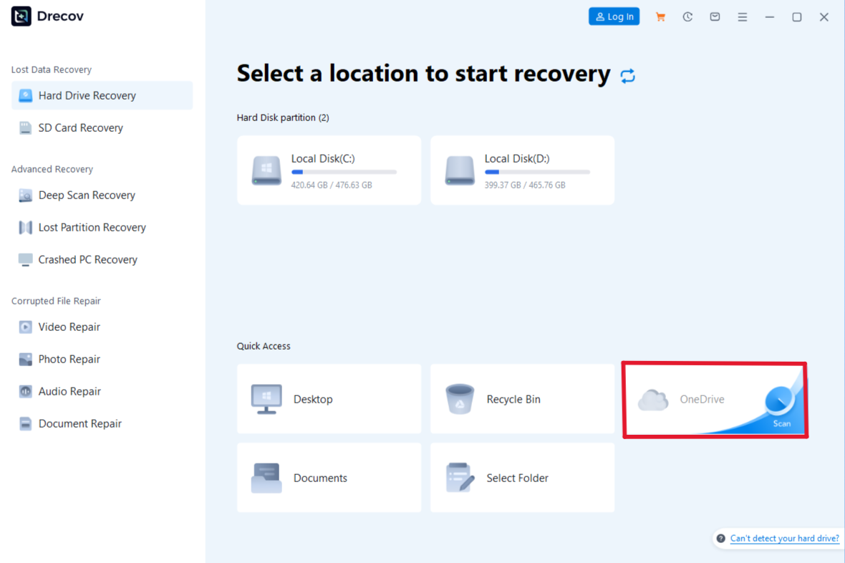Select the Deep Scan Recovery icon

tap(25, 195)
